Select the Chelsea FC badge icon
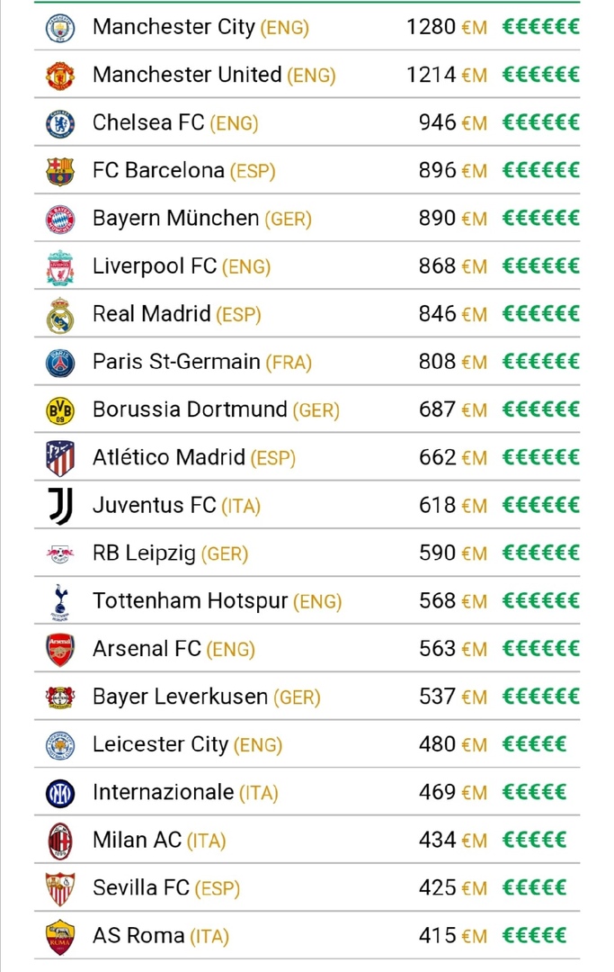 (60, 123)
